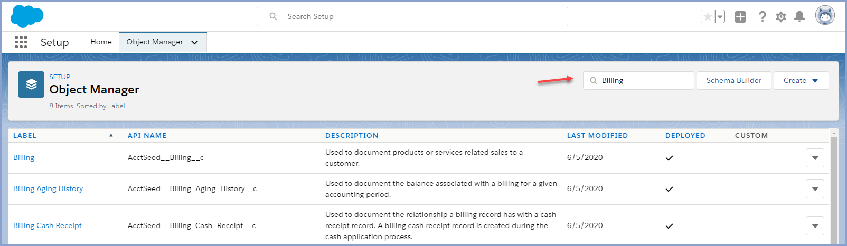This screenshot has height=246, width=847.
Task: Open the user profile avatar
Action: pyautogui.click(x=825, y=16)
